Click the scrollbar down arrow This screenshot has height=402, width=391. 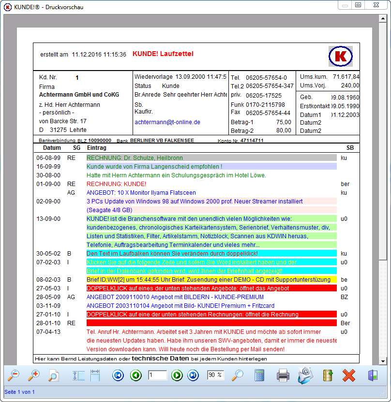[383, 361]
